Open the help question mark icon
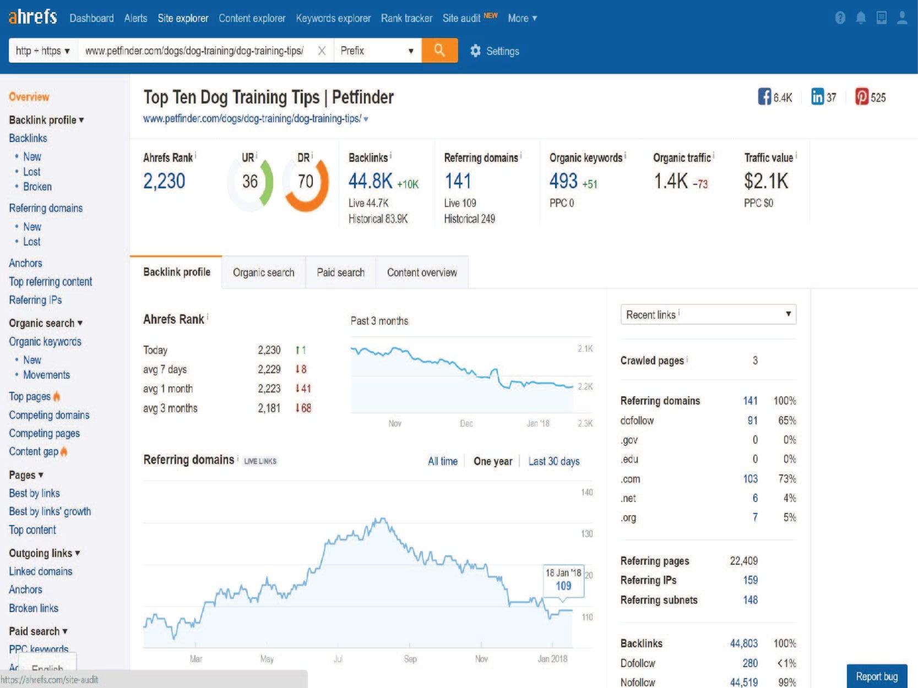This screenshot has height=688, width=918. 840,18
